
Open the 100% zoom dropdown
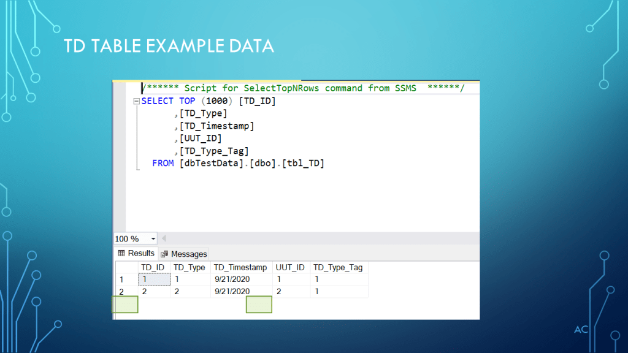coord(153,238)
